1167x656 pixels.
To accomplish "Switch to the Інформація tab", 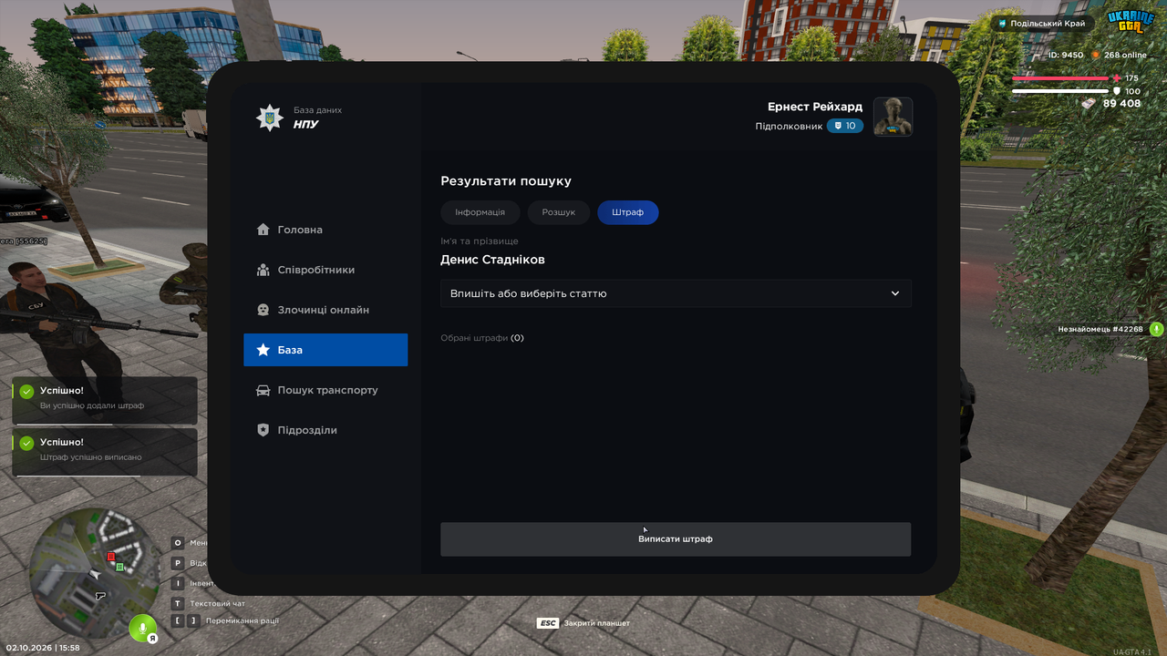I will tap(480, 212).
